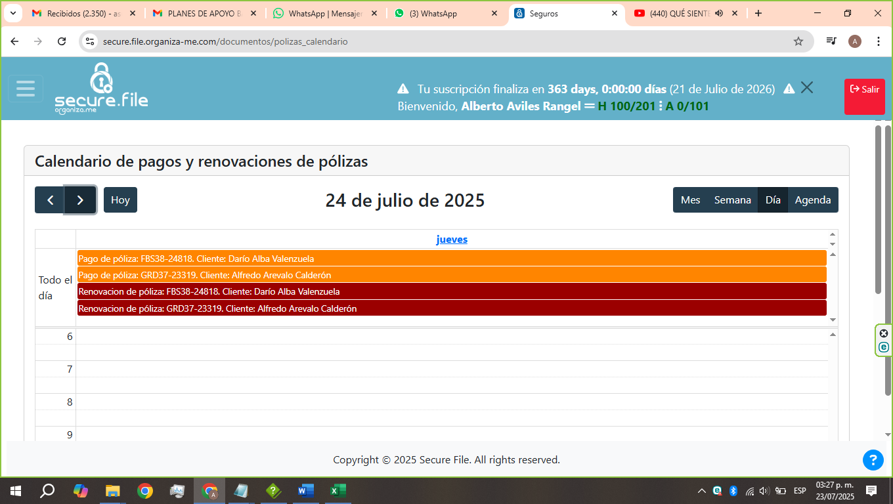Switch calendar to Mes view

(690, 200)
